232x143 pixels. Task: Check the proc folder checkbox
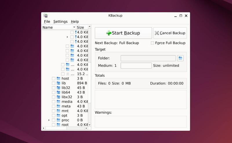(54, 120)
